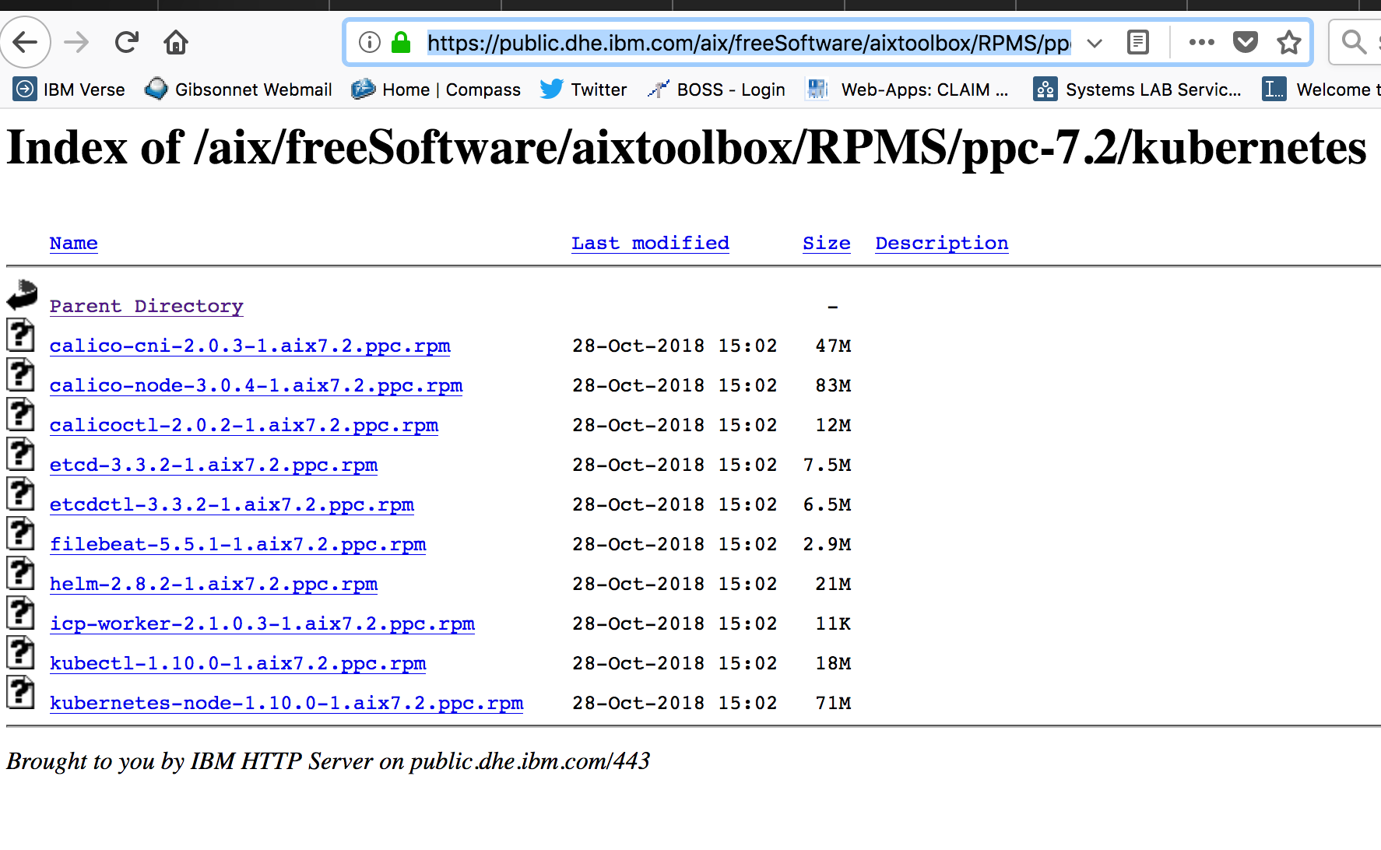
Task: Open page actions three-dots menu
Action: [x=1202, y=42]
